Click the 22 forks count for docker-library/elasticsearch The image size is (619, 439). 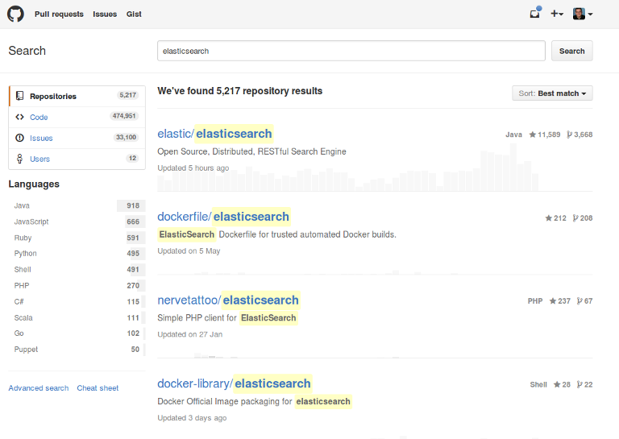click(584, 384)
